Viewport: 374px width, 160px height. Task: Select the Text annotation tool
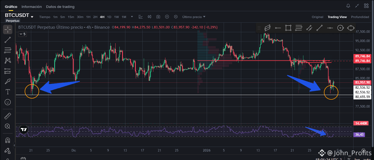8,92
